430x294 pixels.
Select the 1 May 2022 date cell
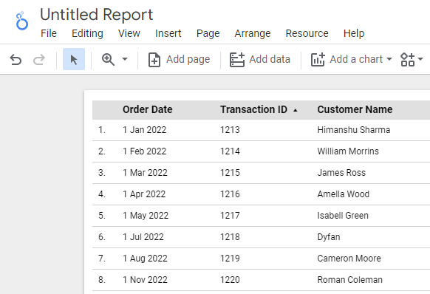pos(146,215)
